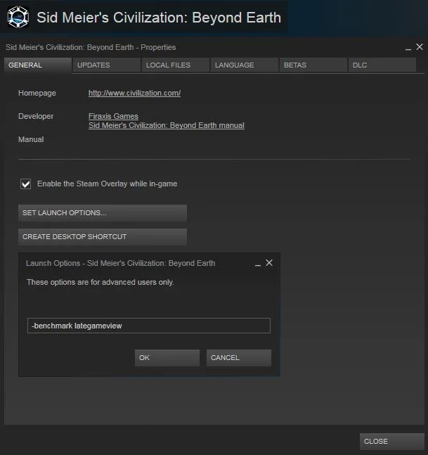Click Create Desktop Shortcut button
Screen dimensions: 428x455
[103, 237]
